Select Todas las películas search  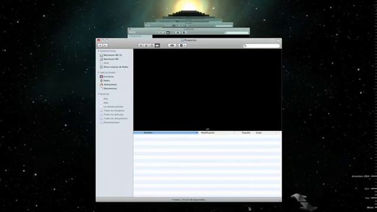click(112, 115)
